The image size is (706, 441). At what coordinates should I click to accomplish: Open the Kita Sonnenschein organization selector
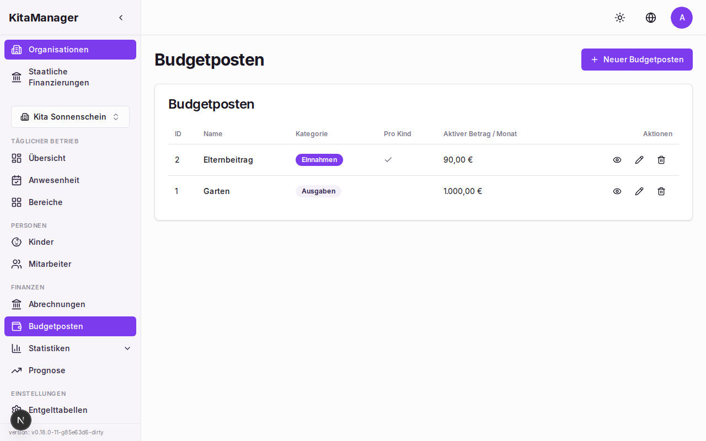pos(70,117)
